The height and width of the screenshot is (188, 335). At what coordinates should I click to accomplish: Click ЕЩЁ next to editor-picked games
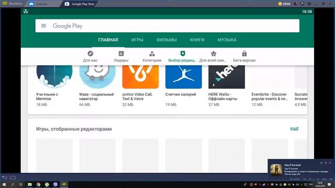pos(294,129)
